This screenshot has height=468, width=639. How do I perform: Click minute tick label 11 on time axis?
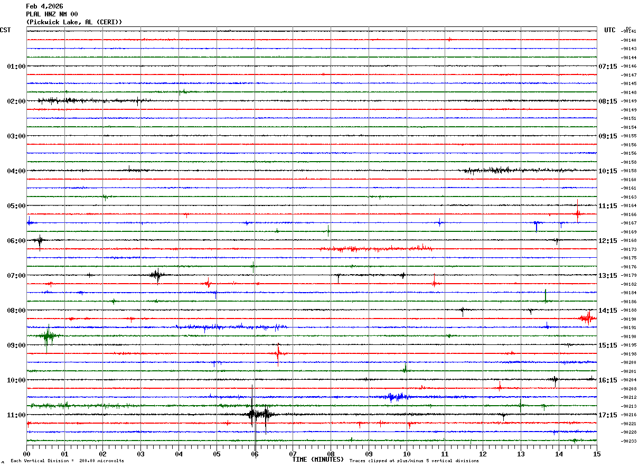click(445, 454)
